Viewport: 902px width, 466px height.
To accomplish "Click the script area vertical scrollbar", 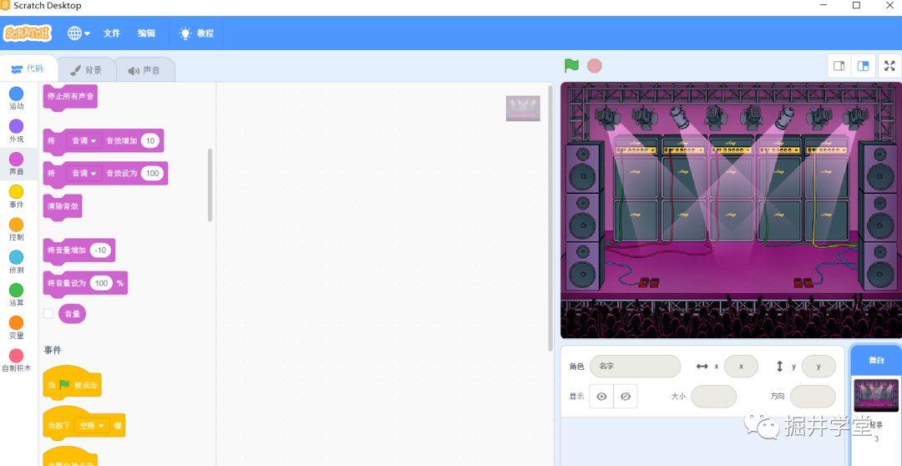I will tap(550, 217).
